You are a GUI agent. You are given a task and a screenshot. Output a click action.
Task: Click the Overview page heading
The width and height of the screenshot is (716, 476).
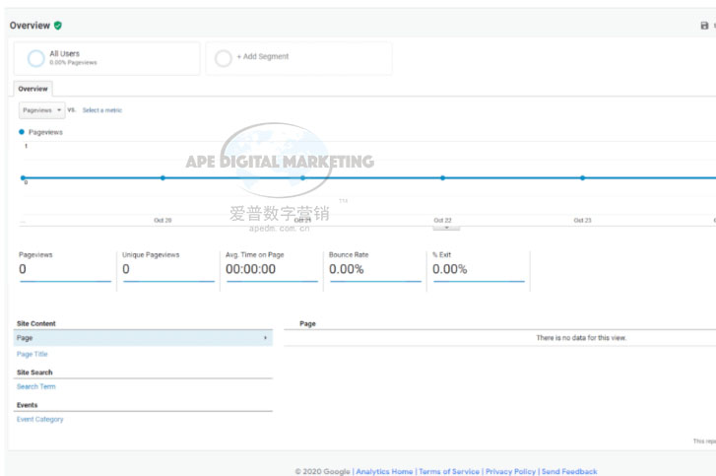click(30, 26)
